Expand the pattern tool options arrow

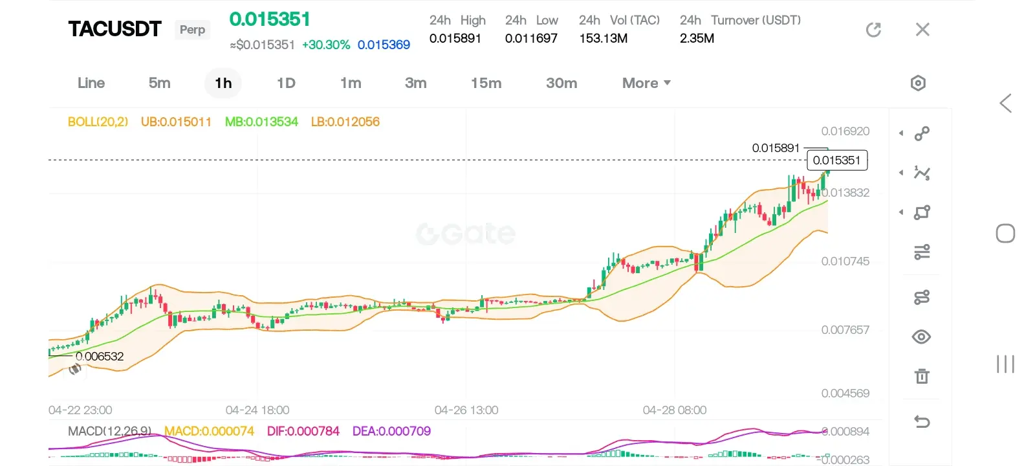click(x=901, y=173)
